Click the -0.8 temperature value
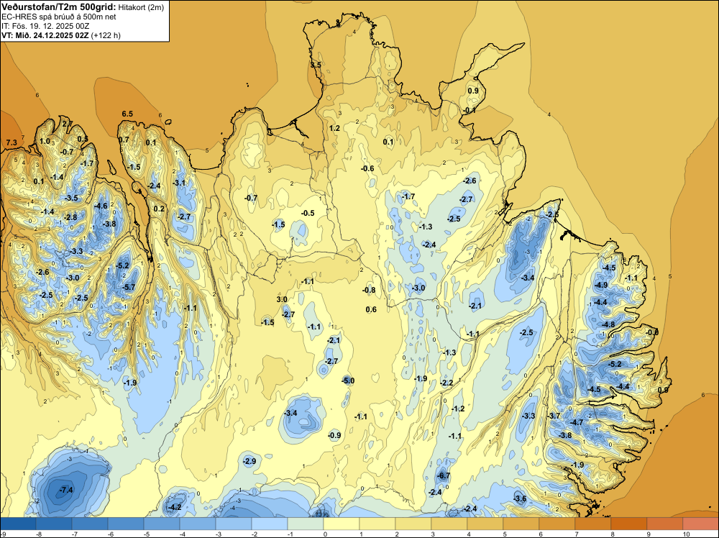Screen dimensions: 719x538 point(369,290)
